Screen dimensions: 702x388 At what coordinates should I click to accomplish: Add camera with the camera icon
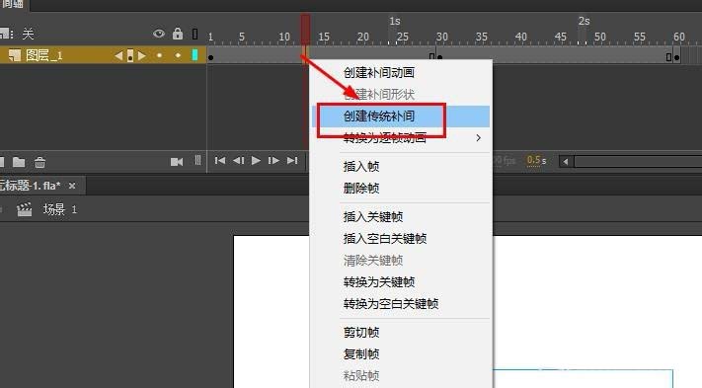click(x=177, y=162)
